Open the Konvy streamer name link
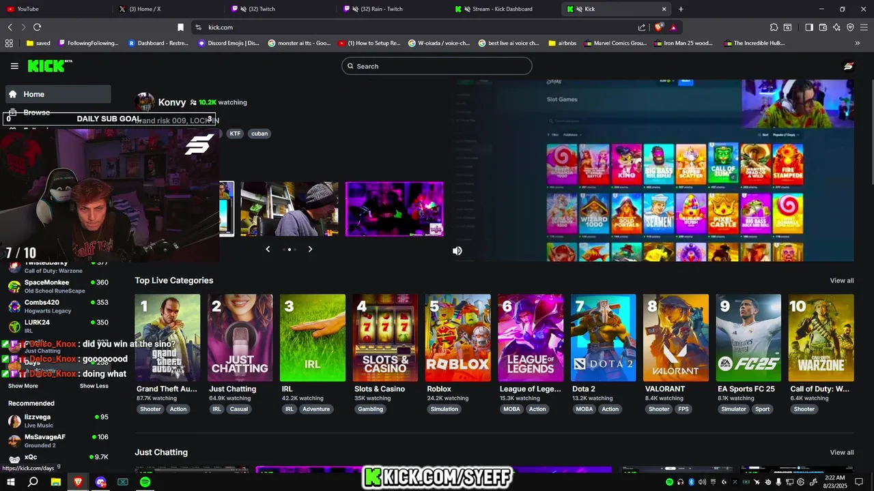This screenshot has width=874, height=491. point(172,102)
